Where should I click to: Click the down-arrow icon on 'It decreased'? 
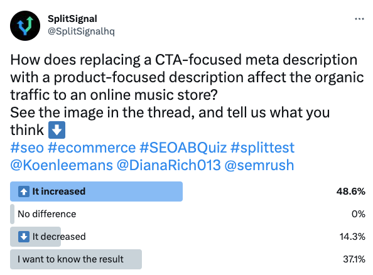point(24,237)
